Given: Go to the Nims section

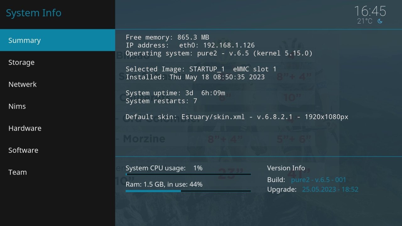Looking at the screenshot, I should tap(57, 106).
